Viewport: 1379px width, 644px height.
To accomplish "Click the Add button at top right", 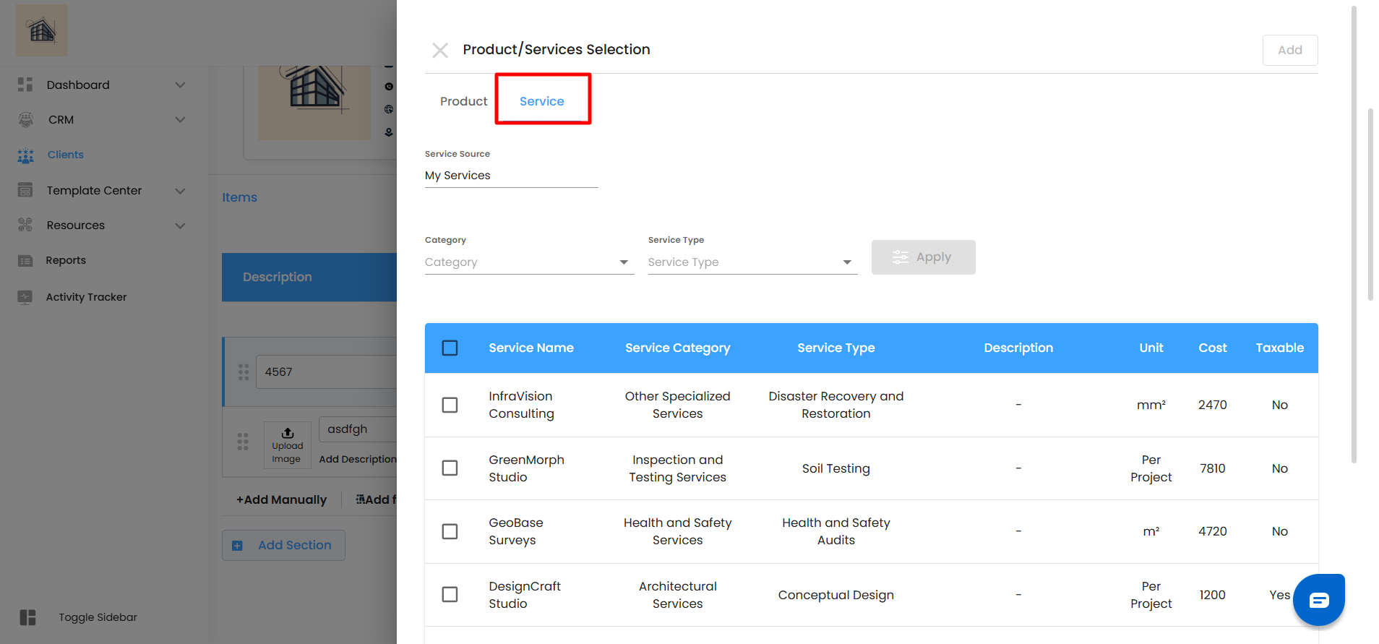I will pyautogui.click(x=1289, y=50).
